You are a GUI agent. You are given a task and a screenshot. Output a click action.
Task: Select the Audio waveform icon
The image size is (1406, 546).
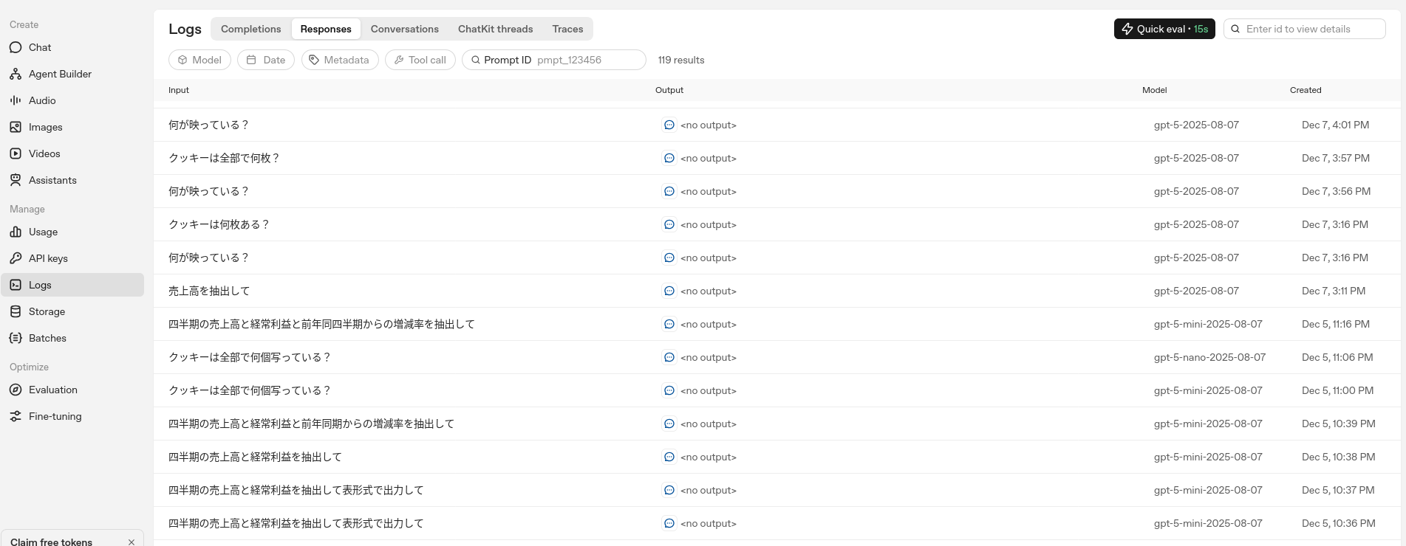pyautogui.click(x=16, y=100)
